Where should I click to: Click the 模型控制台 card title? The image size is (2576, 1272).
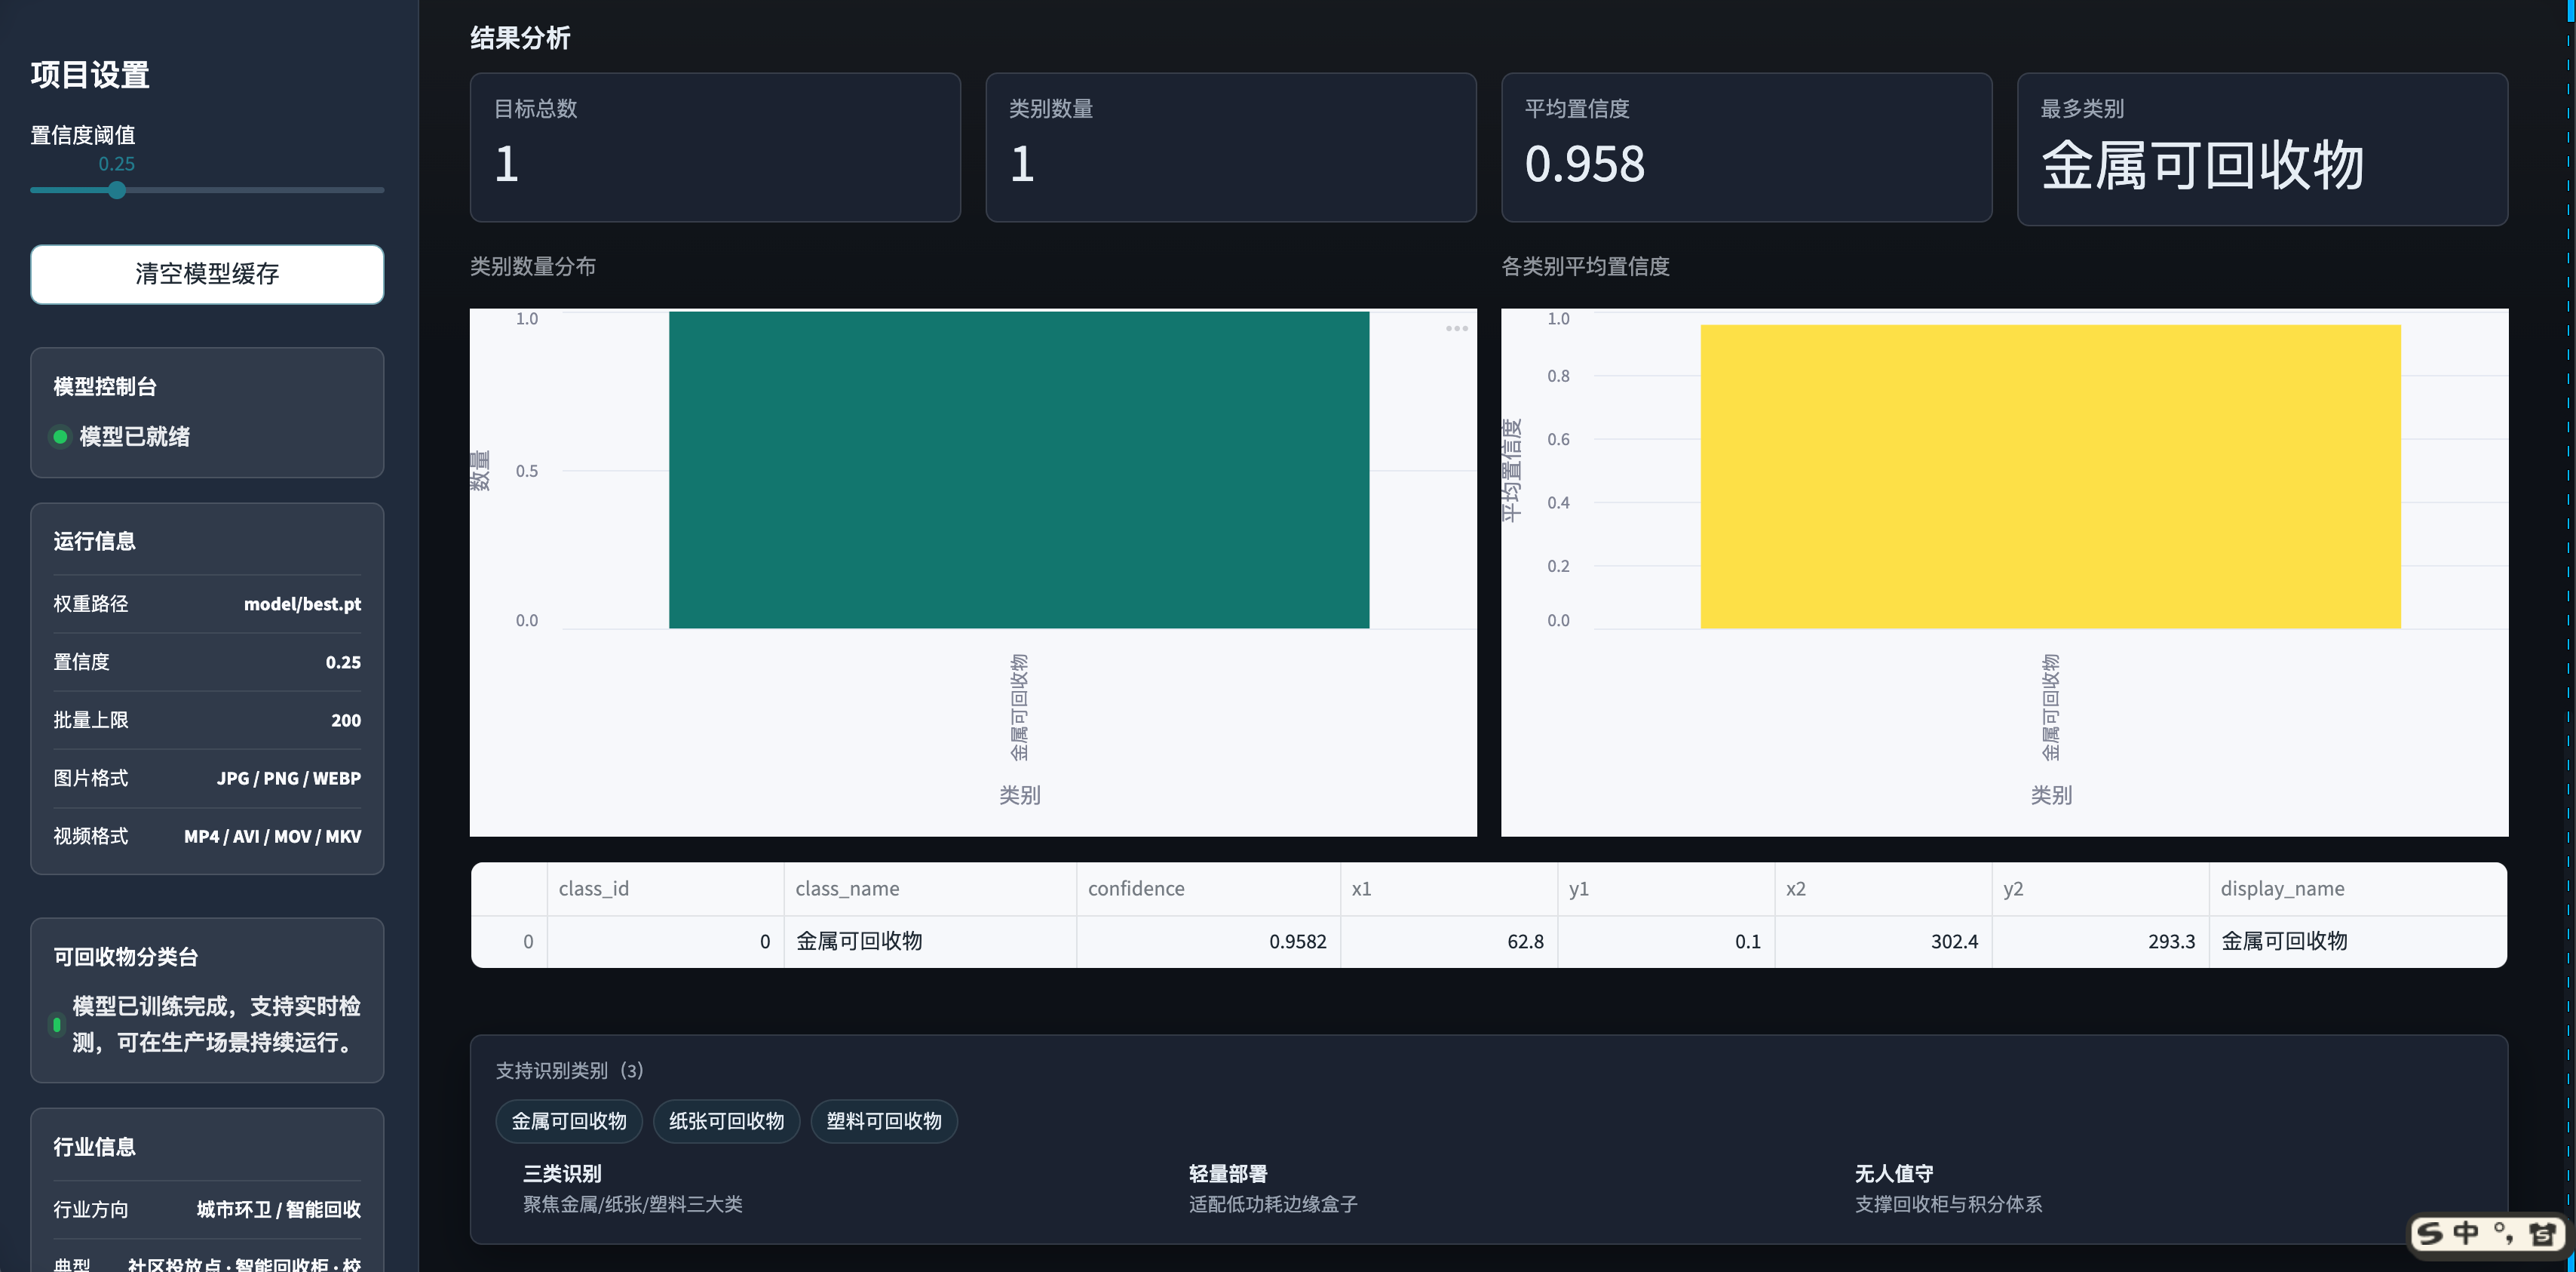105,386
